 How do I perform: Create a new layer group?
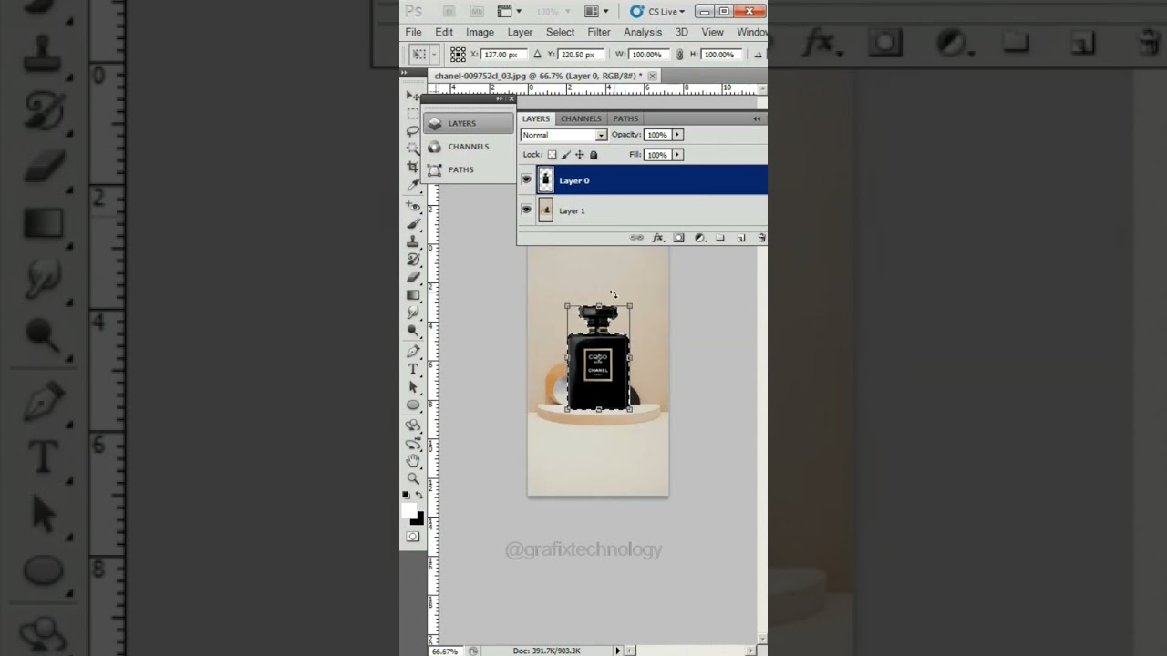click(x=720, y=238)
